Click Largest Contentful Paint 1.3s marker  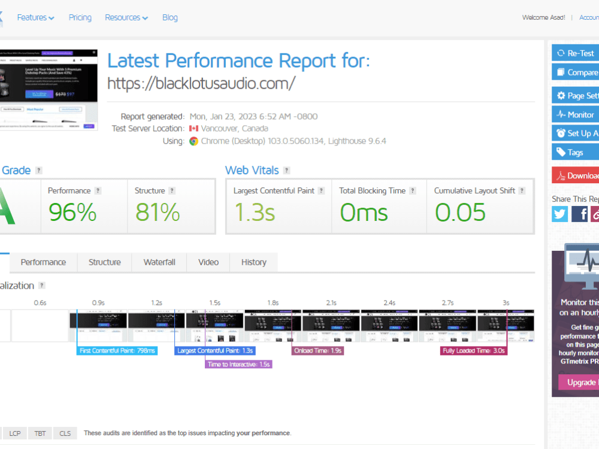pyautogui.click(x=215, y=350)
